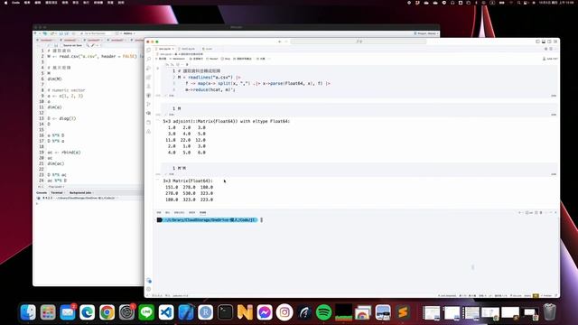Open Finder from the Dock
This screenshot has height=325, width=578.
(x=28, y=312)
